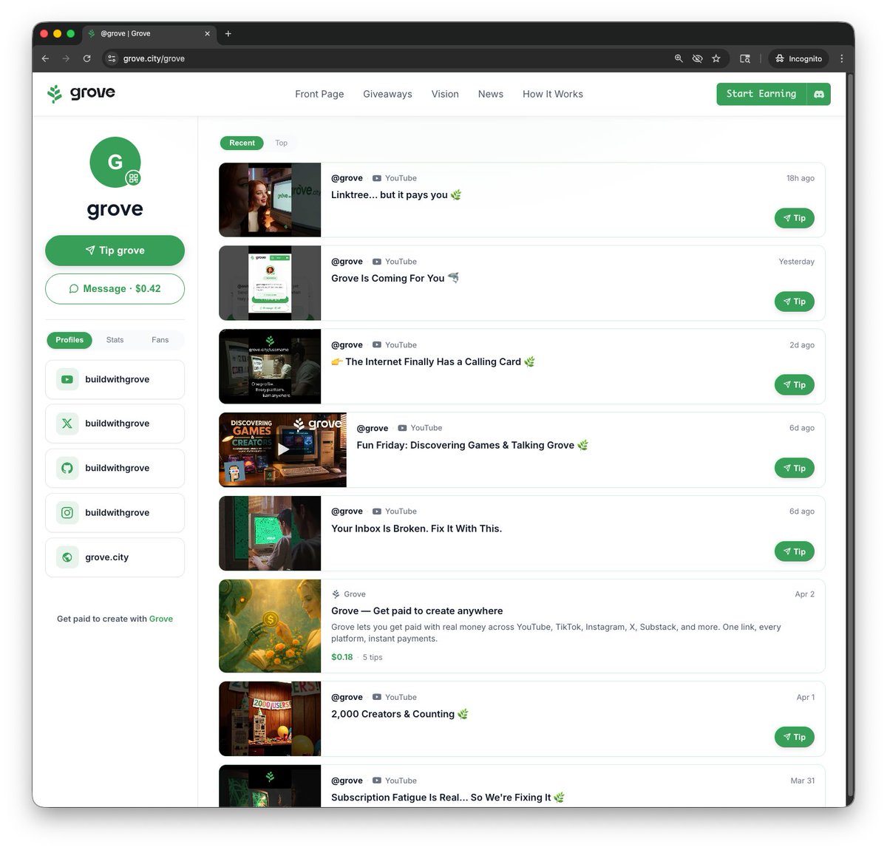Screen dimensions: 887x850
Task: Open the grove.city website profile link
Action: [x=115, y=557]
